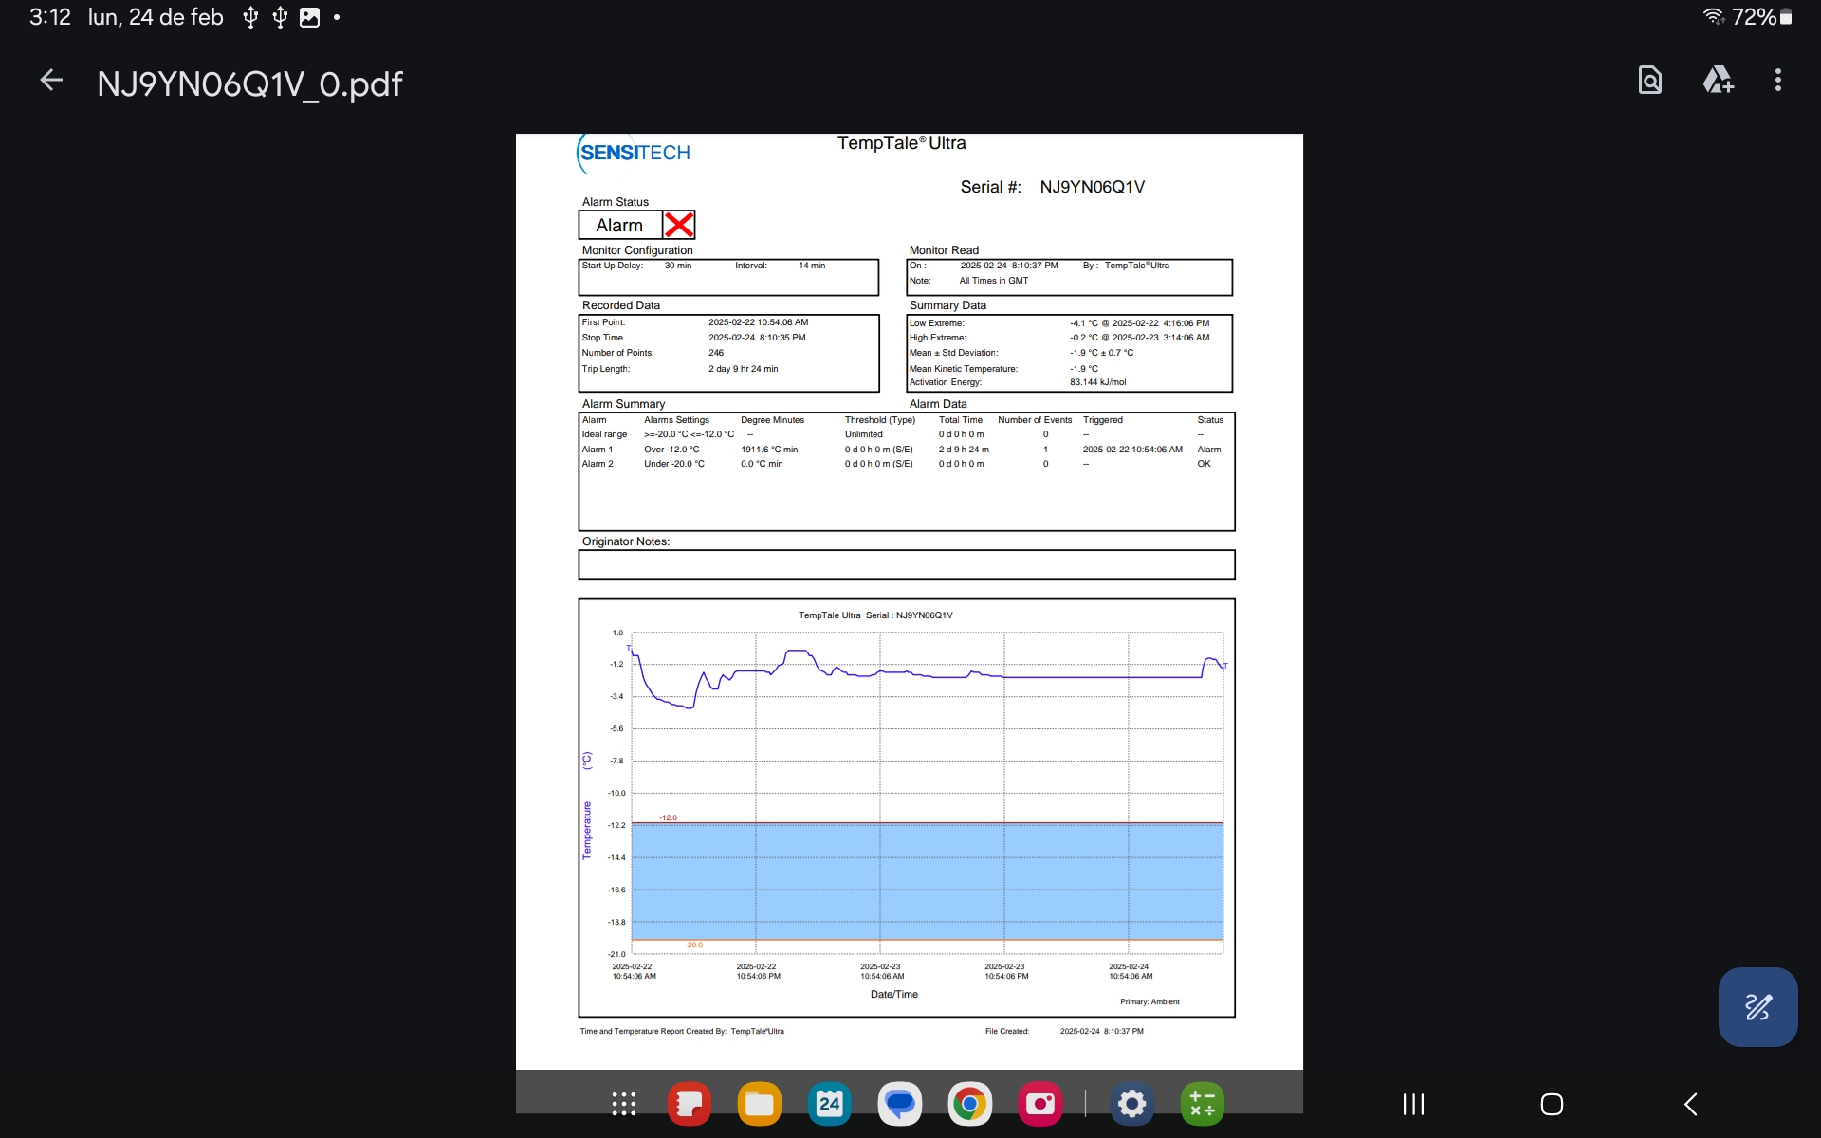Image resolution: width=1821 pixels, height=1138 pixels.
Task: Open find-in-document search icon
Action: [x=1649, y=81]
